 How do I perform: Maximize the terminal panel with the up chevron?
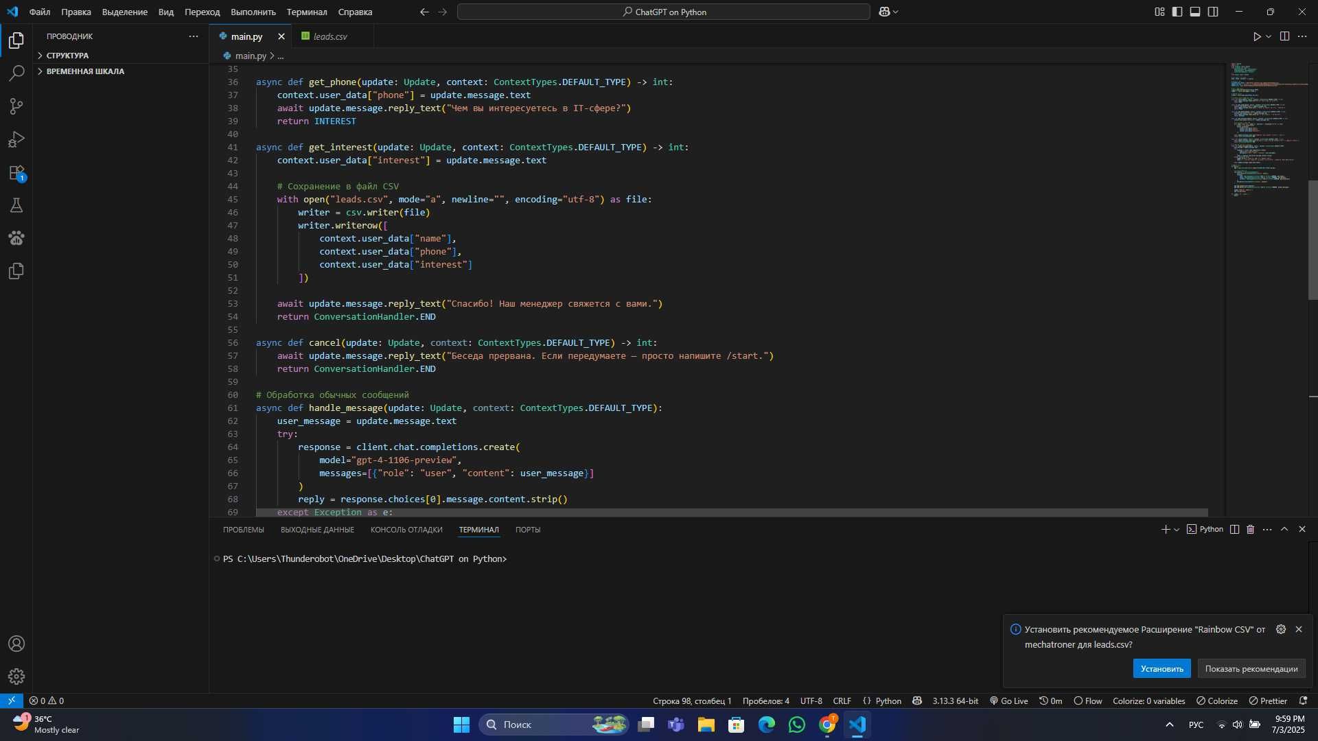(1284, 529)
